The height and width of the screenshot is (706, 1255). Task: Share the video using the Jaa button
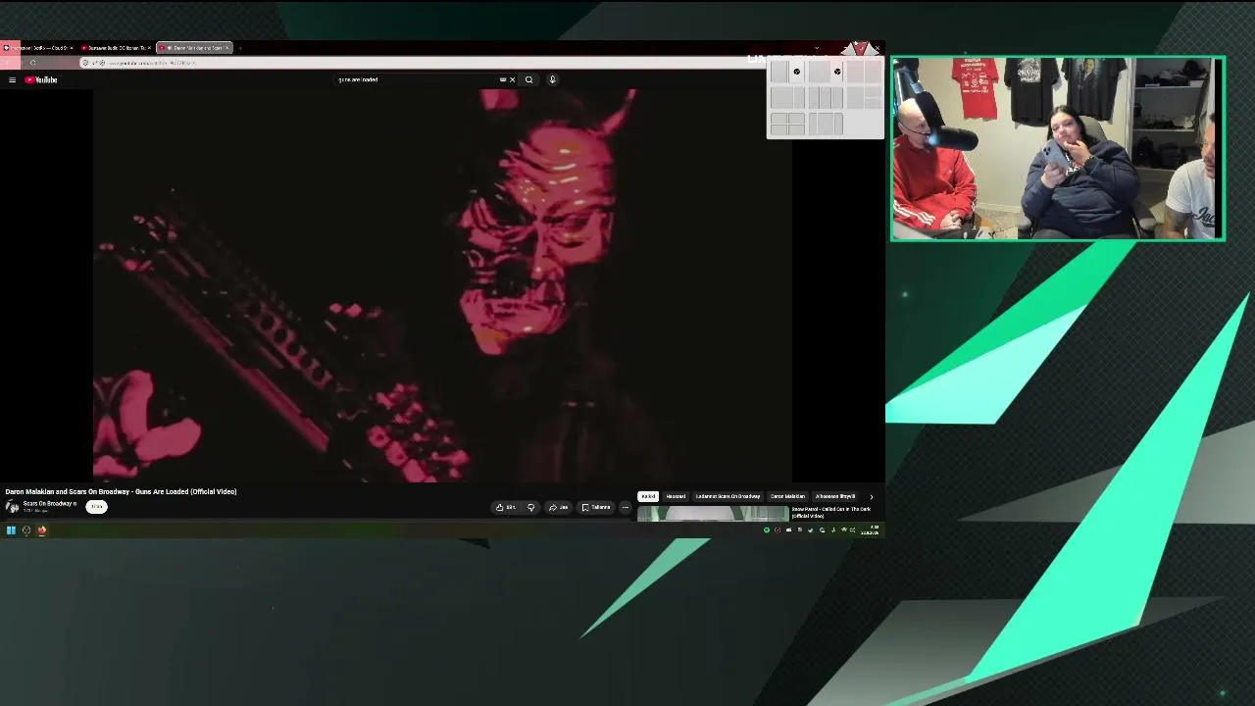tap(558, 507)
